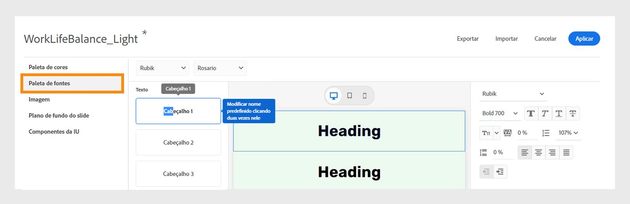Expand the 107% line height dropdown
Screen dimensions: 630x204
tap(568, 133)
